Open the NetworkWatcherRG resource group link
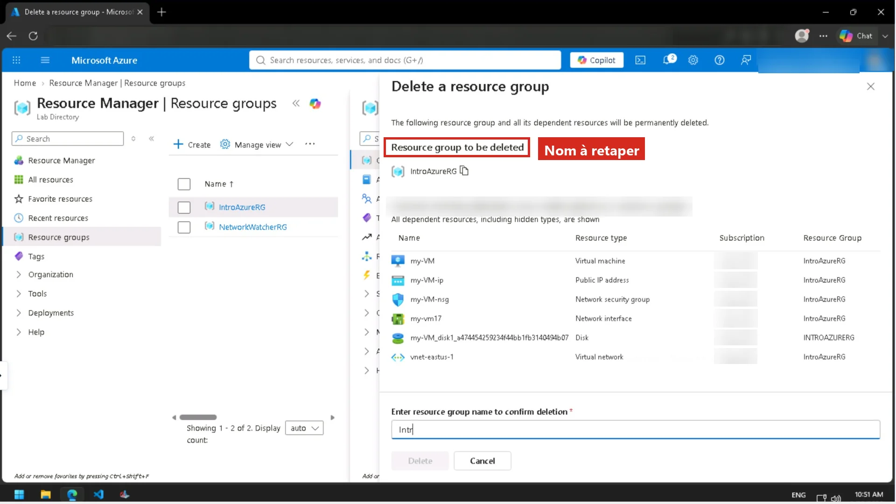Image resolution: width=896 pixels, height=504 pixels. click(x=253, y=227)
